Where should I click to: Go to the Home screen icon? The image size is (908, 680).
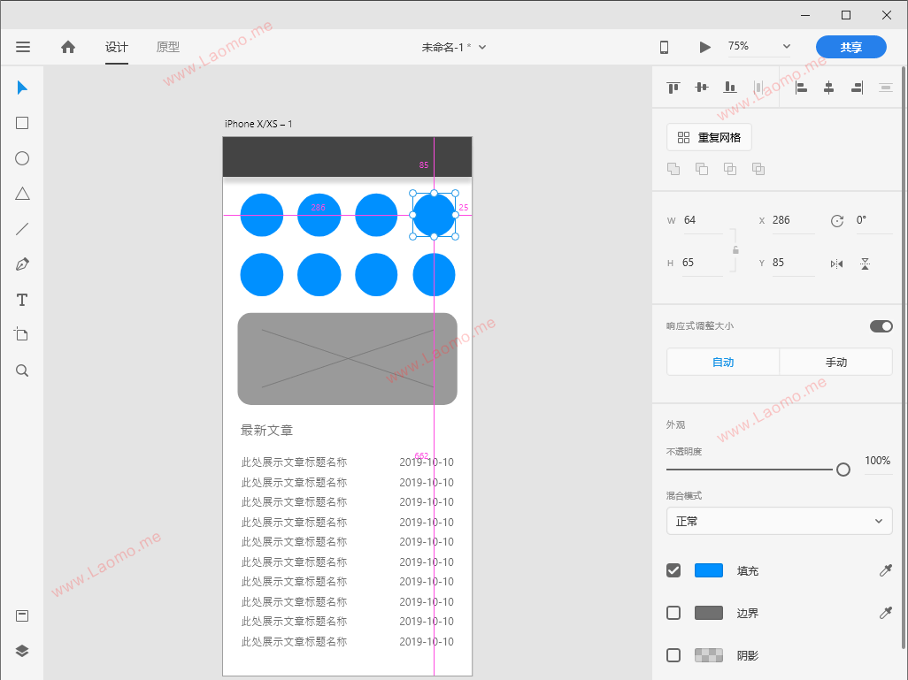(68, 47)
